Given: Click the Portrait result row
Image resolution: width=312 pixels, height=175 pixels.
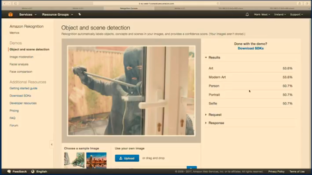Looking at the screenshot, I should click(250, 95).
